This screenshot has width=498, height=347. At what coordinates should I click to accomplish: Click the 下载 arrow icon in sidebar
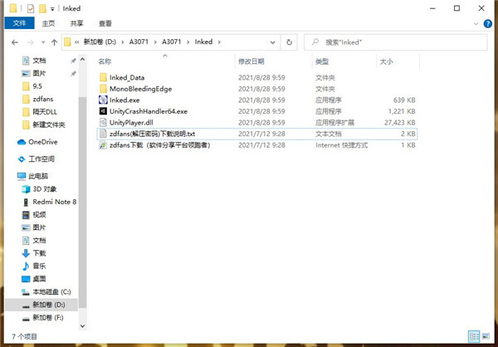[26, 253]
